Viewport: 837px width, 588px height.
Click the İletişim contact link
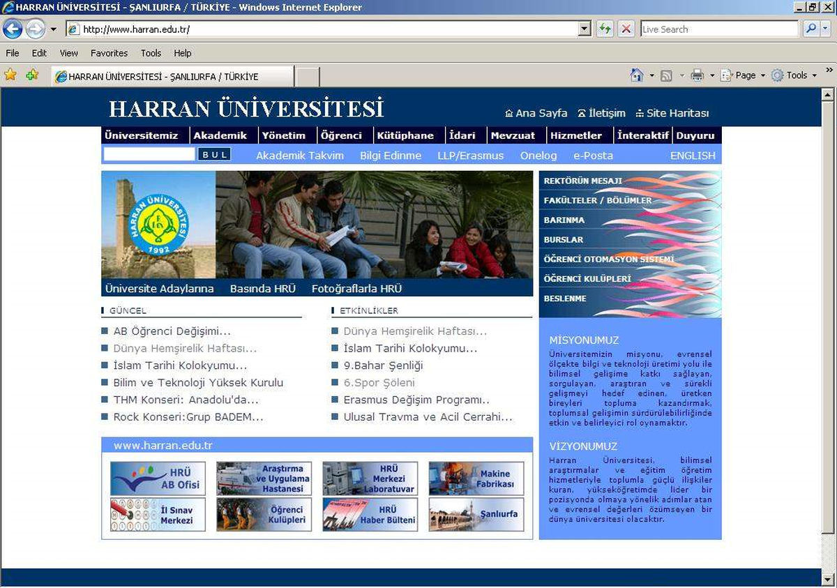coord(601,113)
